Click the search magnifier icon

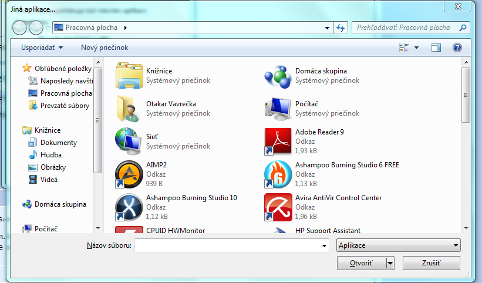[463, 28]
